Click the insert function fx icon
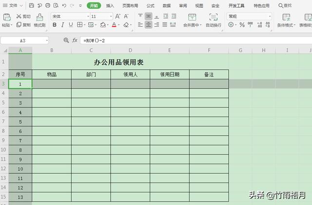The height and width of the screenshot is (205, 312). (75, 40)
